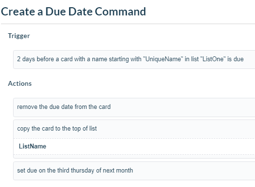Click the word Command in the title

pos(120,12)
